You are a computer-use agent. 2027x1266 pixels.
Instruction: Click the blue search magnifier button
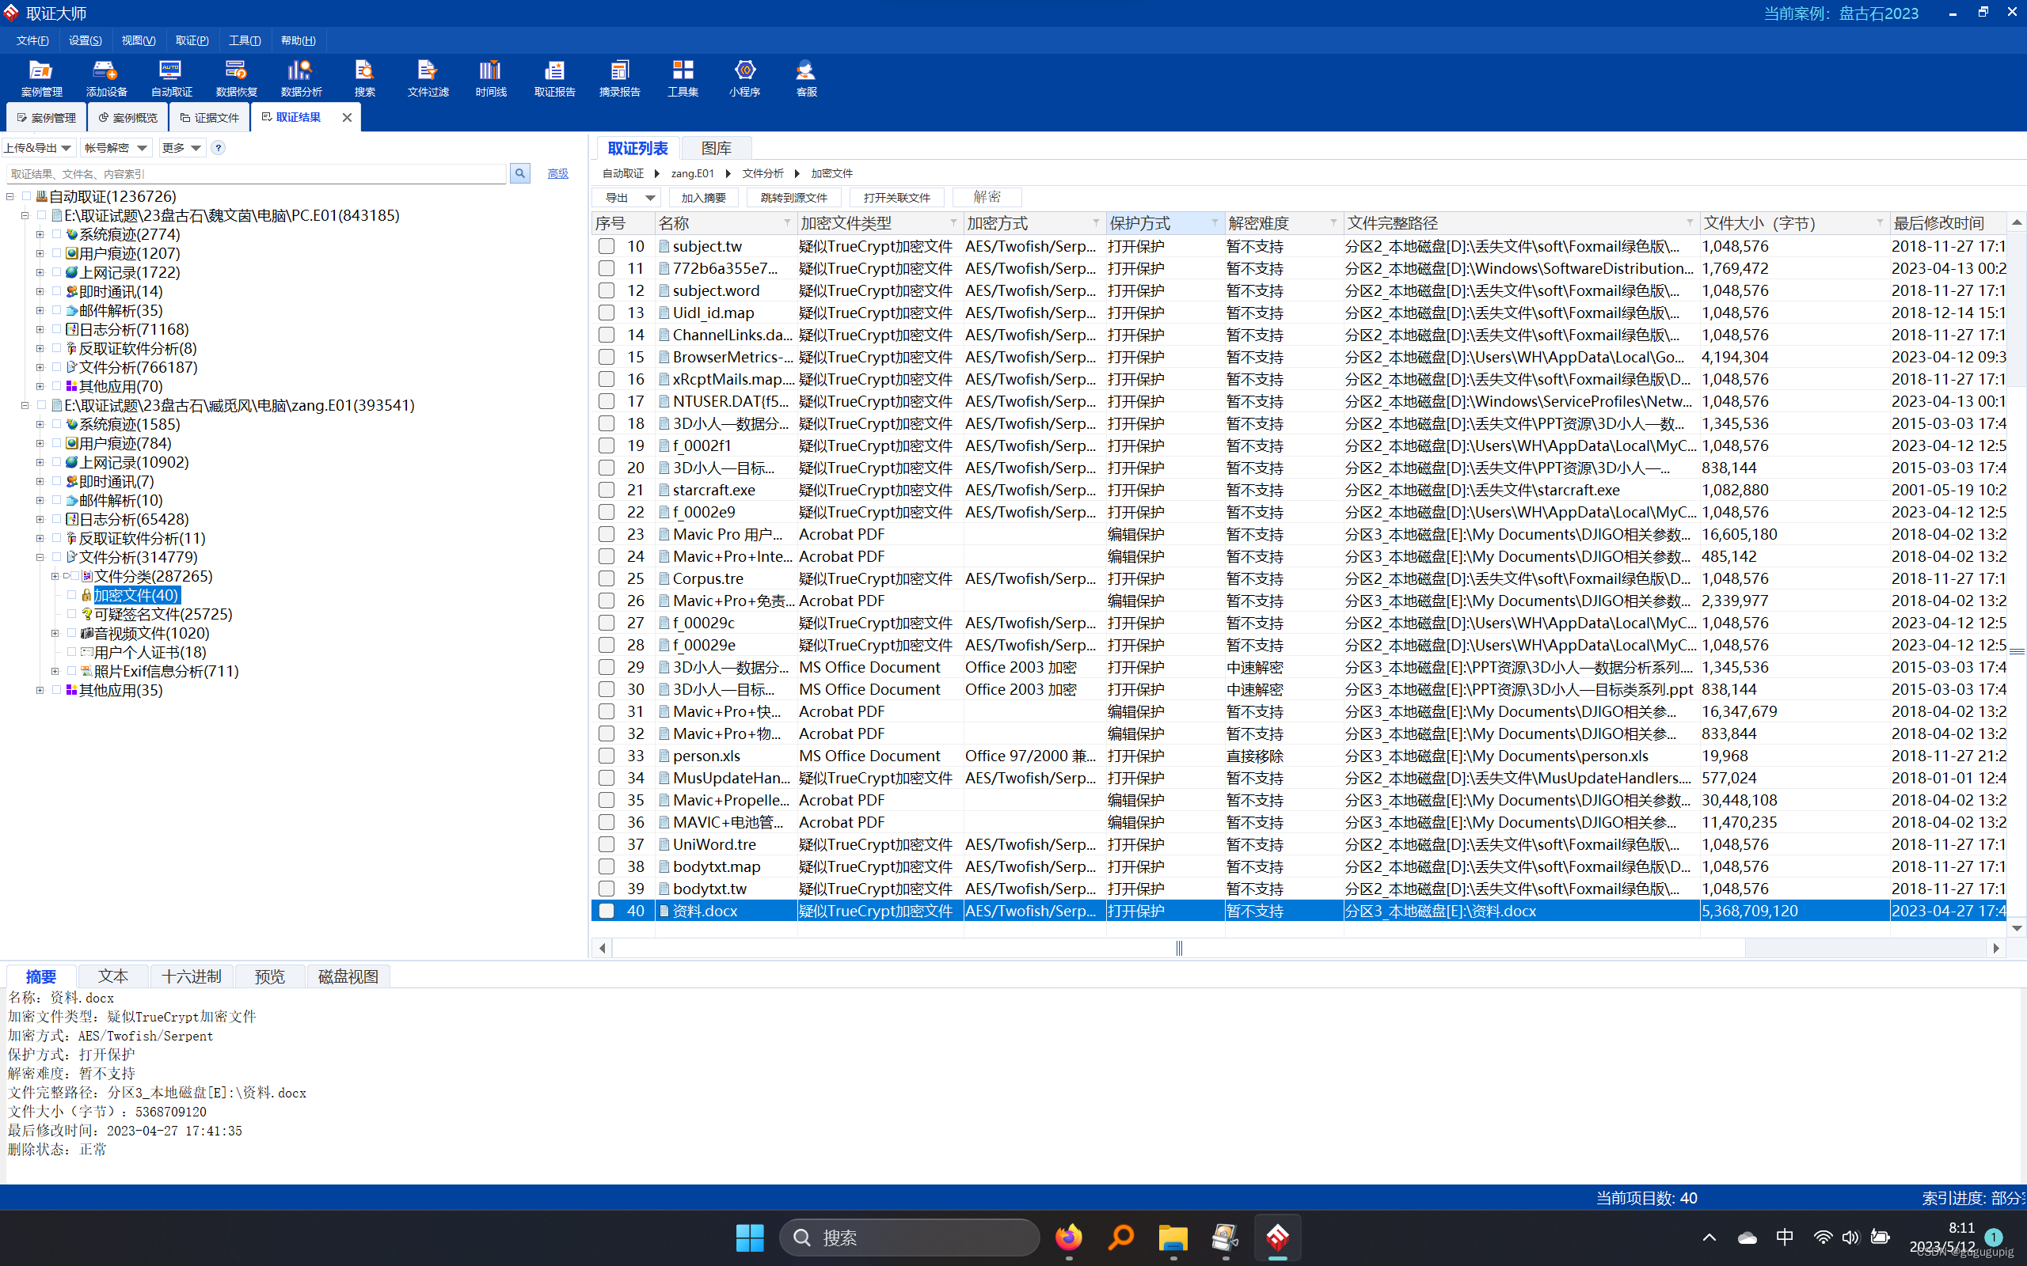(520, 173)
